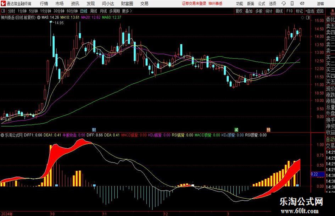The height and width of the screenshot is (216, 335).
Task: Click the MA20: 12.62 value
Action: [x=91, y=17]
